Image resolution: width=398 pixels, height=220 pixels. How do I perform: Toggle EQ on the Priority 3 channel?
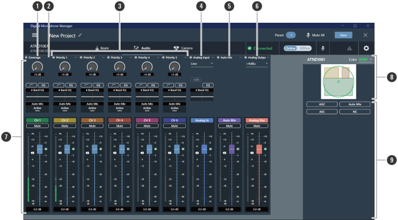(126, 85)
